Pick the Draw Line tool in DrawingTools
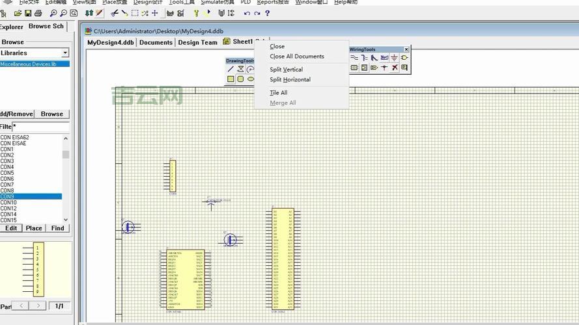This screenshot has width=579, height=325. 231,70
